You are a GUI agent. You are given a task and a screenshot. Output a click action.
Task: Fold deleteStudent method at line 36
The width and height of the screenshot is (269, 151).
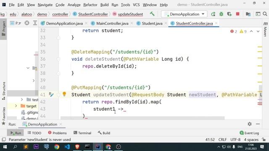(58, 59)
